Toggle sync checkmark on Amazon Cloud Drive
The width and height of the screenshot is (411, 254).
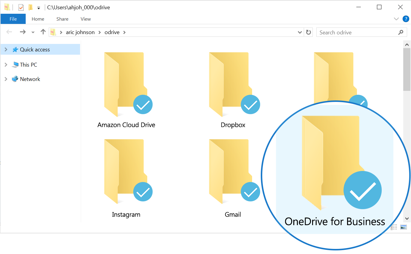coord(143,104)
